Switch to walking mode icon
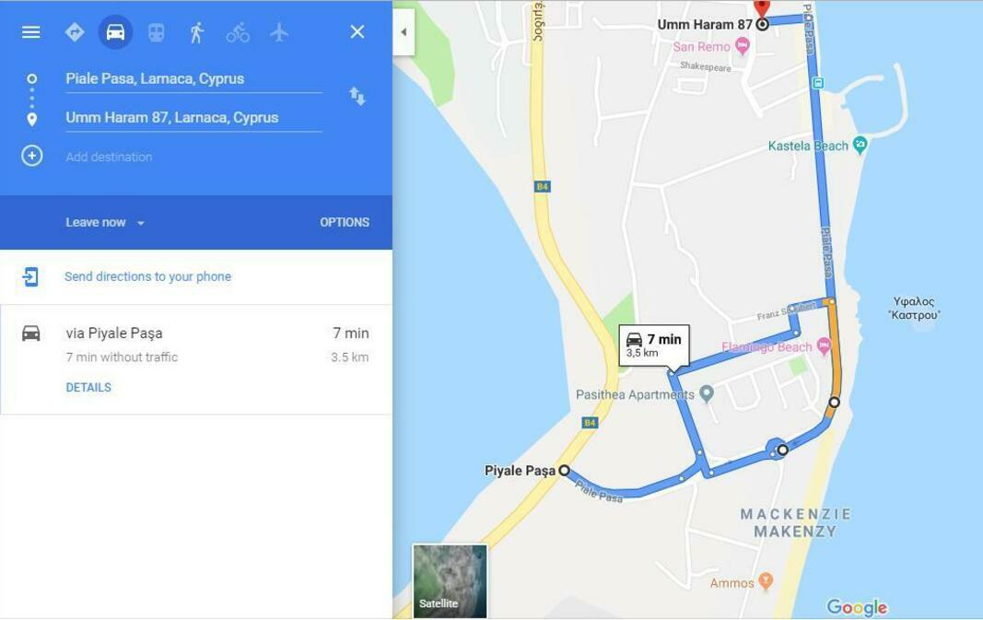 tap(197, 32)
